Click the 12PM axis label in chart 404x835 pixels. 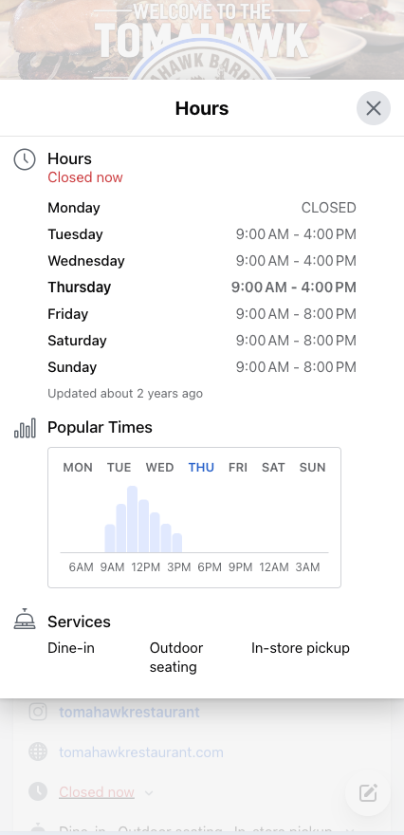(145, 567)
